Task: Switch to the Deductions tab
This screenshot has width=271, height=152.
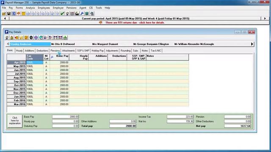Action: pyautogui.click(x=42, y=51)
